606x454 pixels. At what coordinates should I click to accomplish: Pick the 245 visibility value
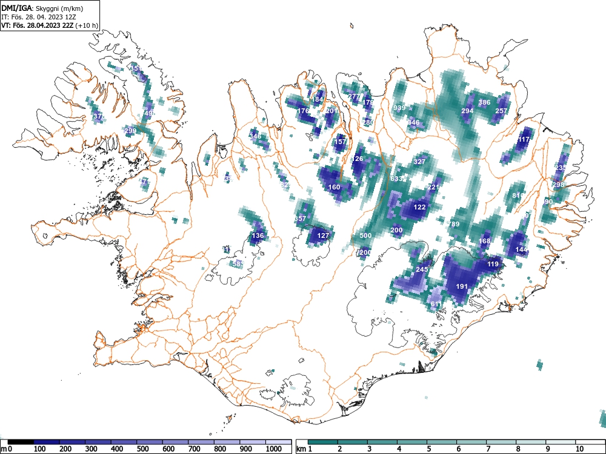tap(422, 269)
